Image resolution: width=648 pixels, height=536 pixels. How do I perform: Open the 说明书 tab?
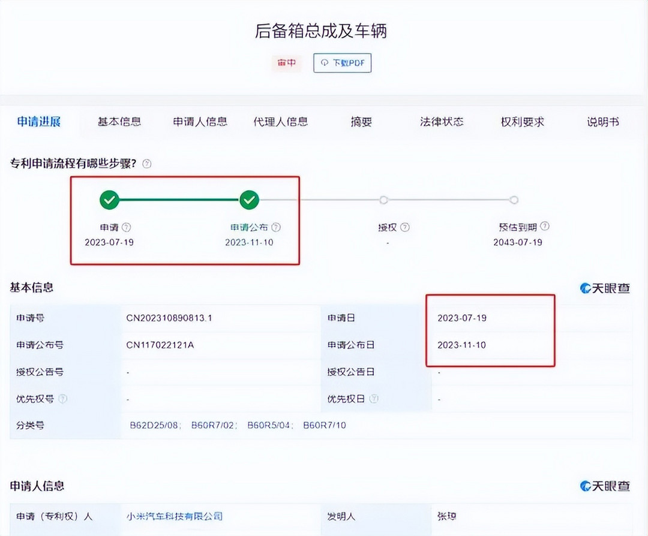pyautogui.click(x=603, y=121)
